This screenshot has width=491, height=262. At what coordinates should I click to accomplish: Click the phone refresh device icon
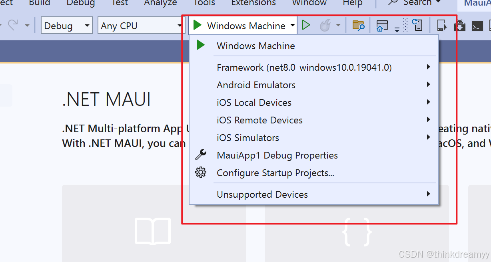417,25
